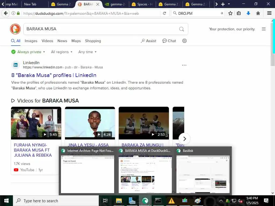The width and height of the screenshot is (275, 206).
Task: Switch to the gemma-2 browser tab
Action: coord(115,4)
